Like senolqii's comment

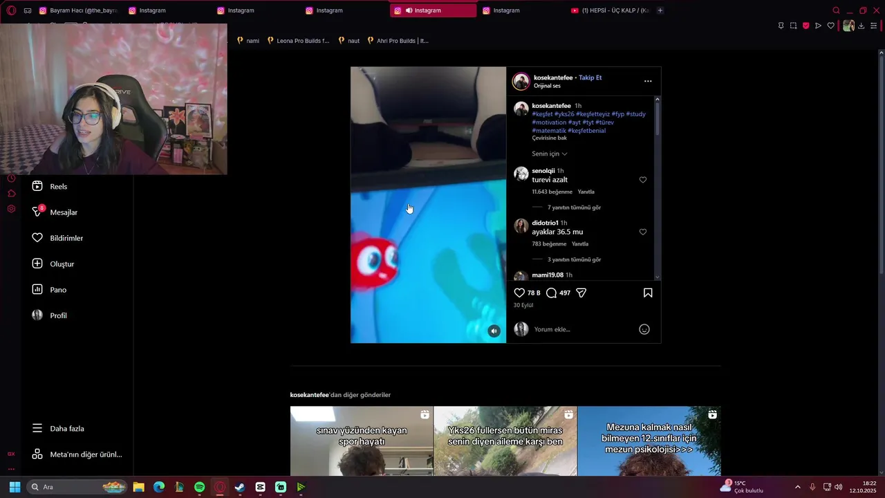(x=643, y=180)
